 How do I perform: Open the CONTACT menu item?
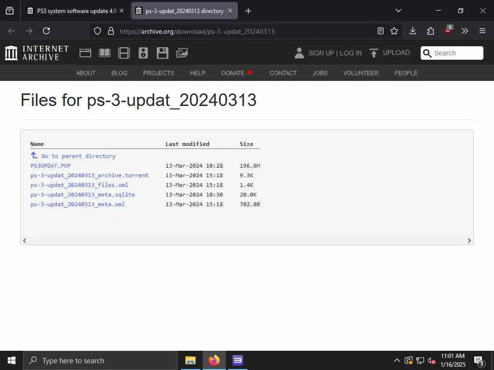[x=283, y=73]
